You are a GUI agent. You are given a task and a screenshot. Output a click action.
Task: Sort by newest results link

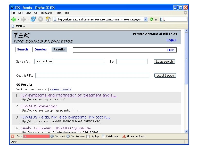pyautogui.click(x=61, y=89)
